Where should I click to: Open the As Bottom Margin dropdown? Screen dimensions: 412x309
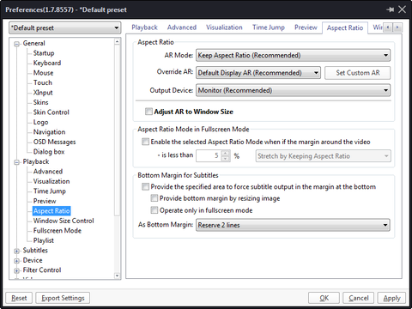tap(293, 225)
